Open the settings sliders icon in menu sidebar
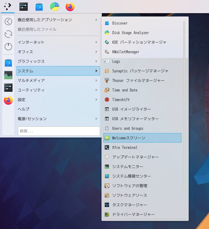209x229 pixels. 8,88
